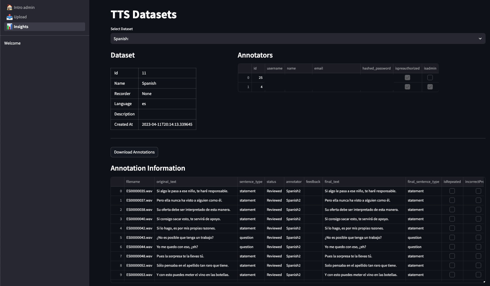The height and width of the screenshot is (286, 490).
Task: Click the annotator column header
Action: 294,182
